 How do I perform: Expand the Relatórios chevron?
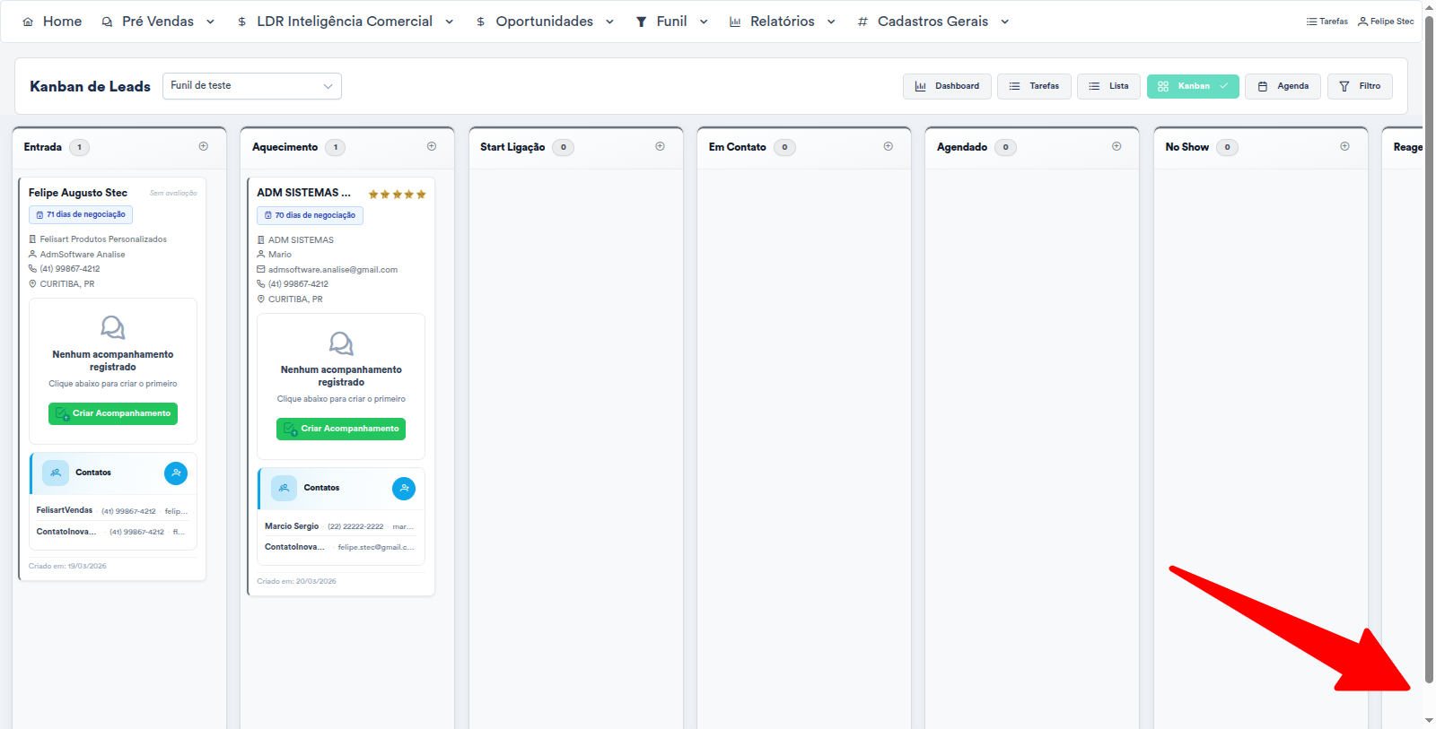tap(831, 22)
